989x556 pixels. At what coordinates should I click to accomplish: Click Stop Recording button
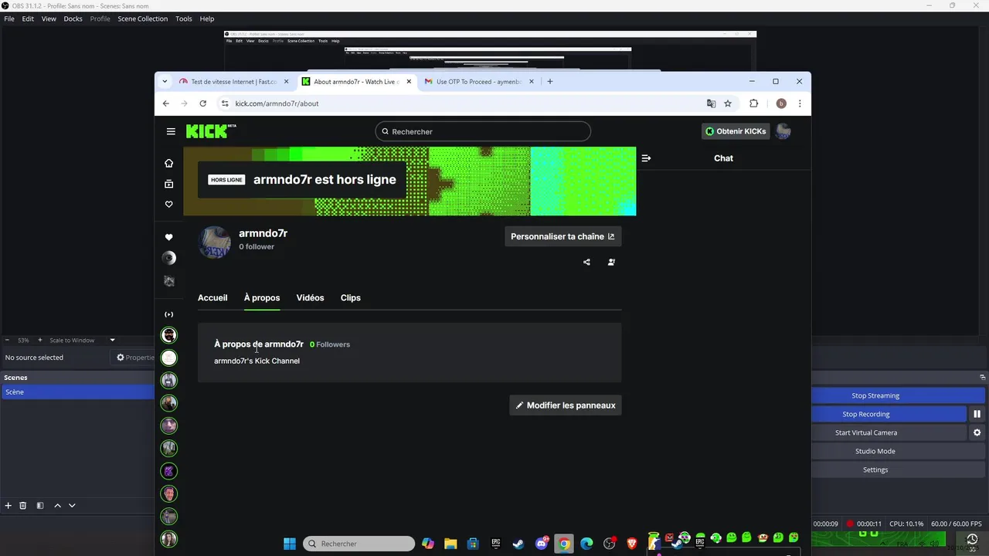(x=866, y=414)
